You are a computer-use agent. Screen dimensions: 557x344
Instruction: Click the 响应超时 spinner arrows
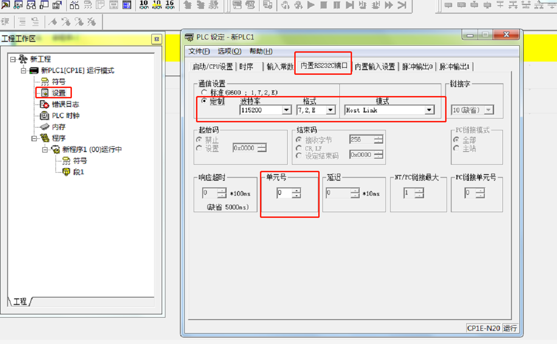(x=222, y=193)
